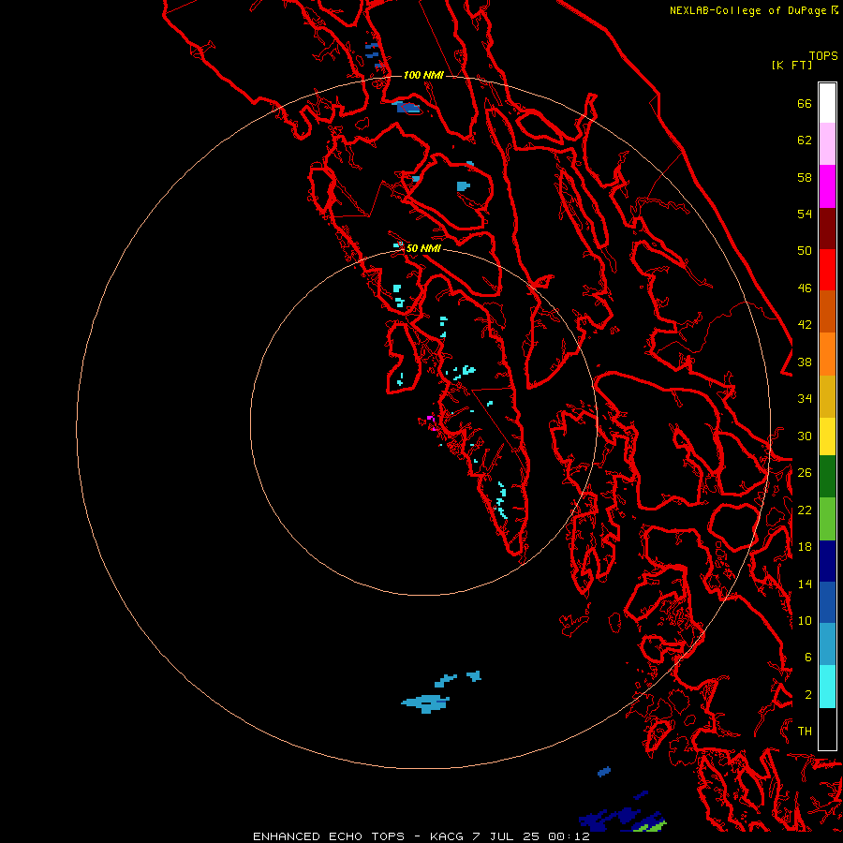Click the '34' legend value label
The image size is (843, 843).
[805, 399]
